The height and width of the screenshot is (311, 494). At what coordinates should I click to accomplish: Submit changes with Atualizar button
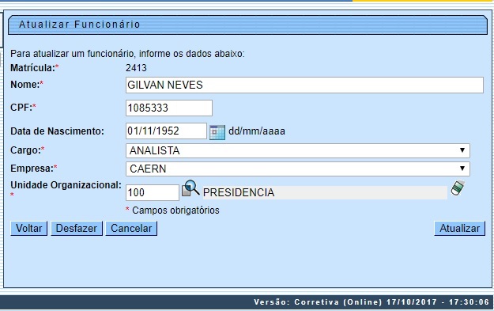click(460, 229)
